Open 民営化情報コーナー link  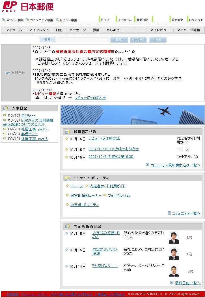86,196
